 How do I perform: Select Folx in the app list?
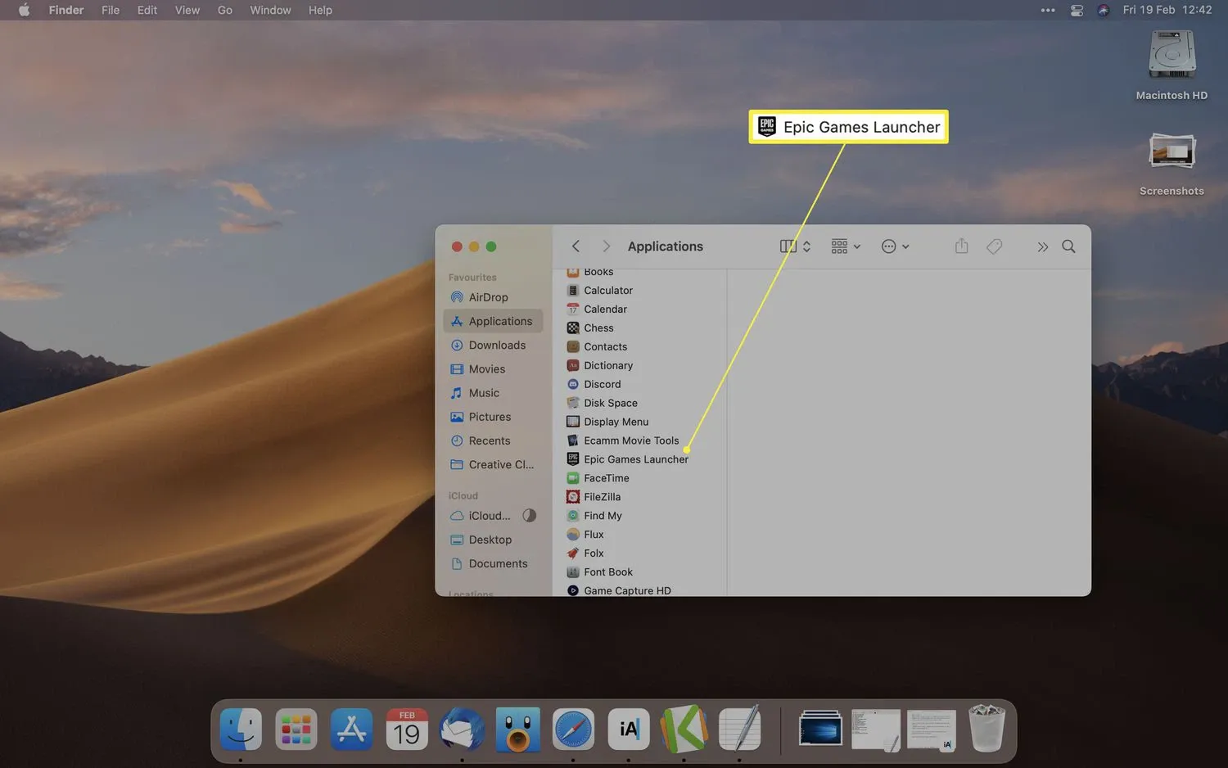pyautogui.click(x=585, y=553)
